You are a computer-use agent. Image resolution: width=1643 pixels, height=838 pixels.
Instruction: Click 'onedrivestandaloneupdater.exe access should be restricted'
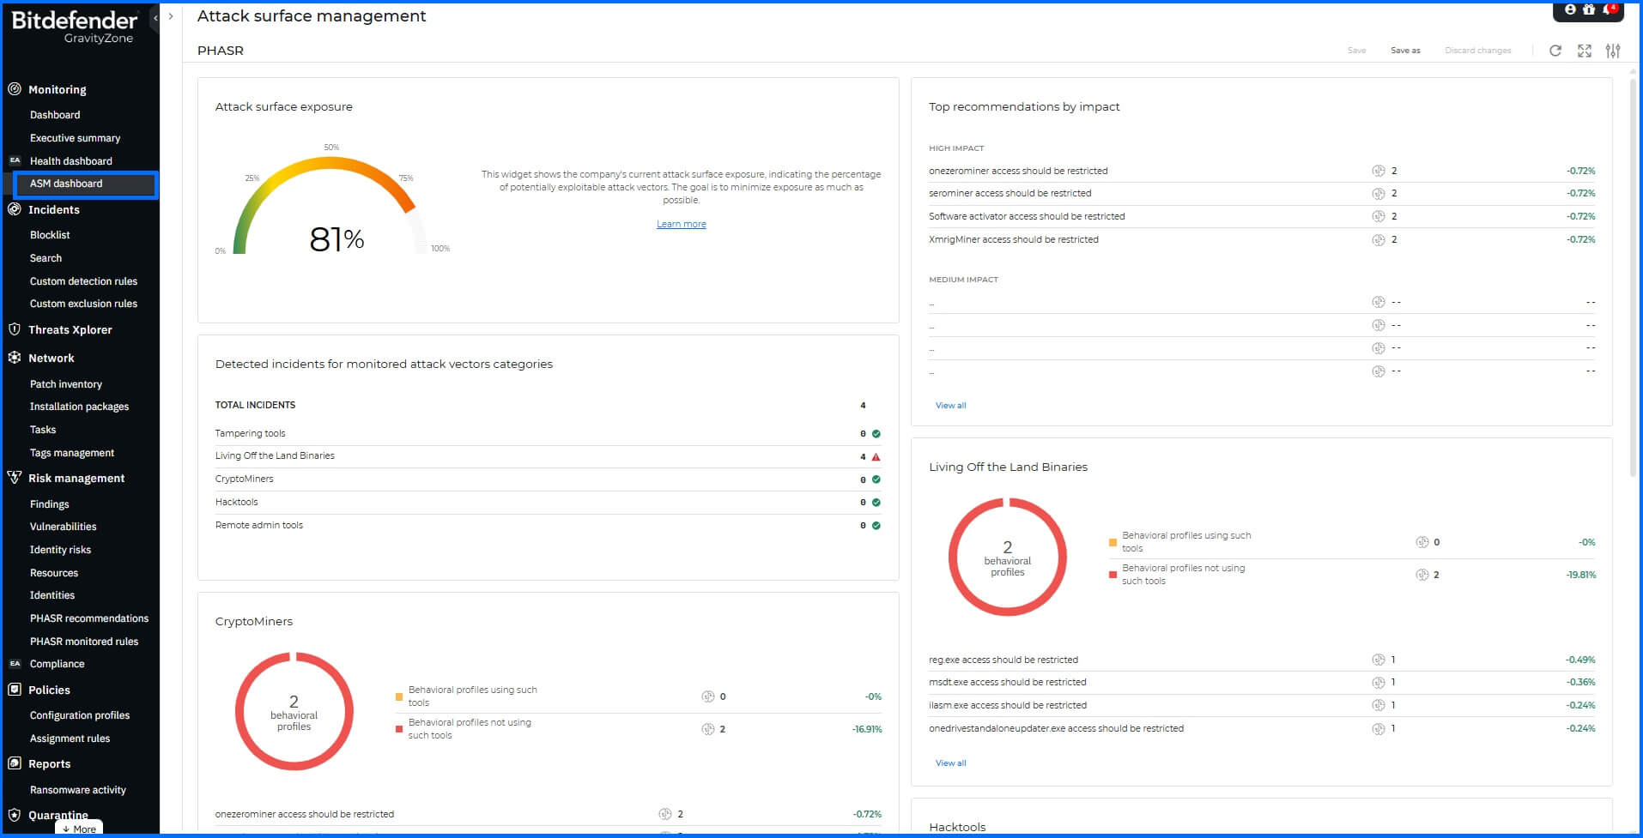click(1056, 728)
